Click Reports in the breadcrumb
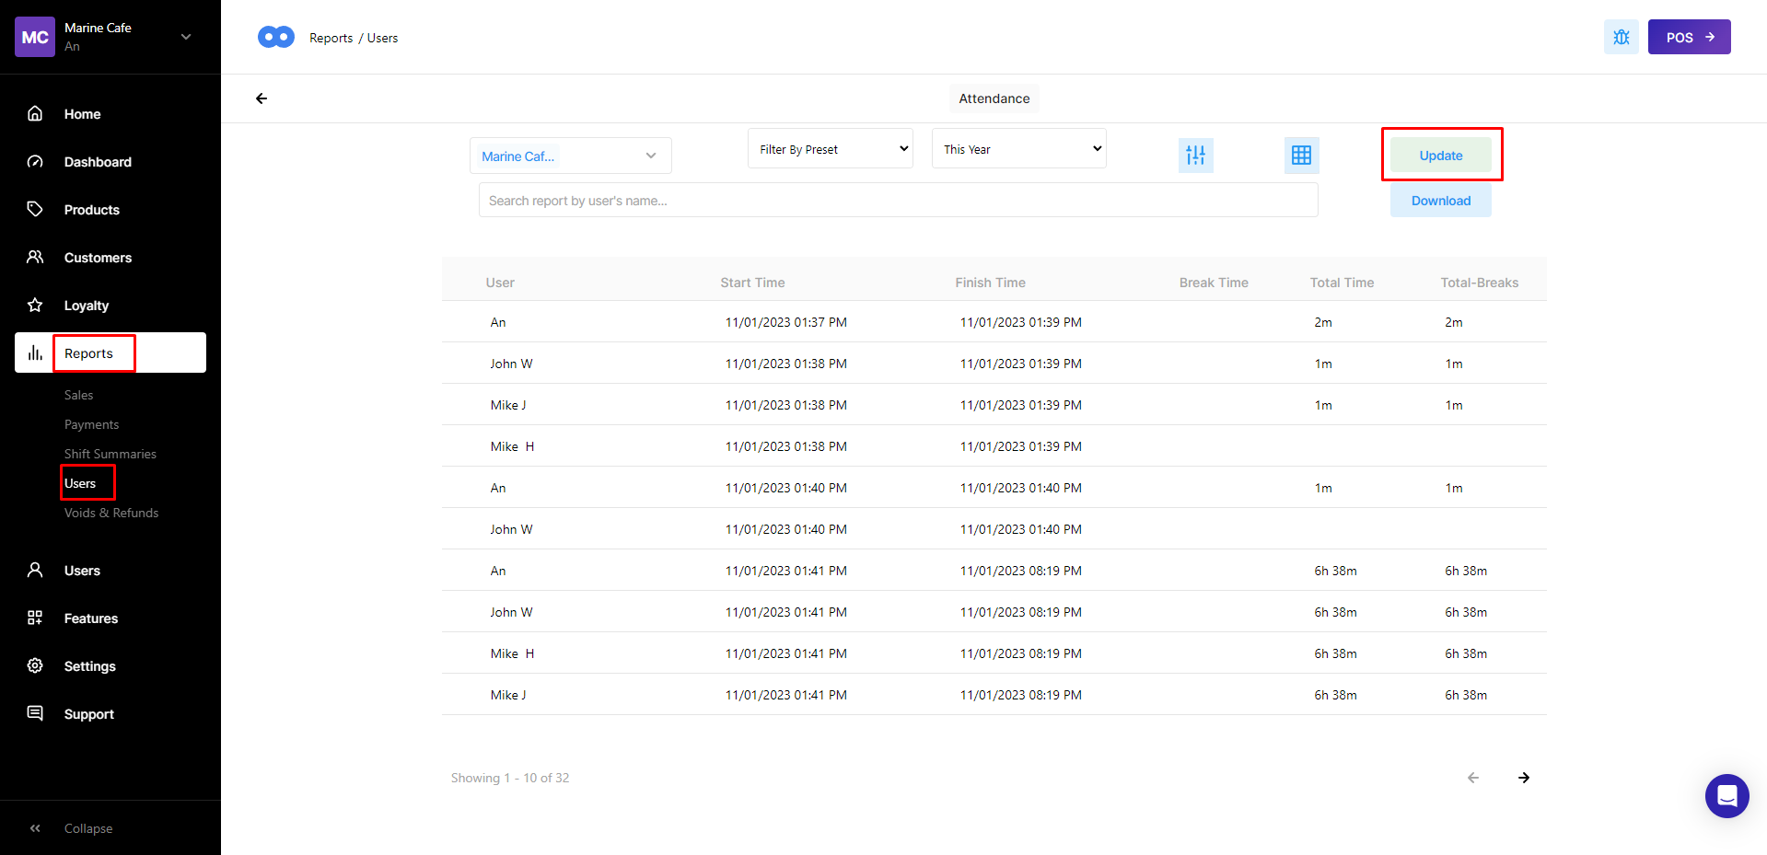The width and height of the screenshot is (1767, 855). click(331, 38)
